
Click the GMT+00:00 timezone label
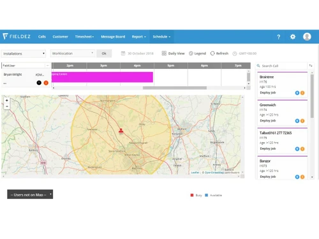[x=248, y=54]
